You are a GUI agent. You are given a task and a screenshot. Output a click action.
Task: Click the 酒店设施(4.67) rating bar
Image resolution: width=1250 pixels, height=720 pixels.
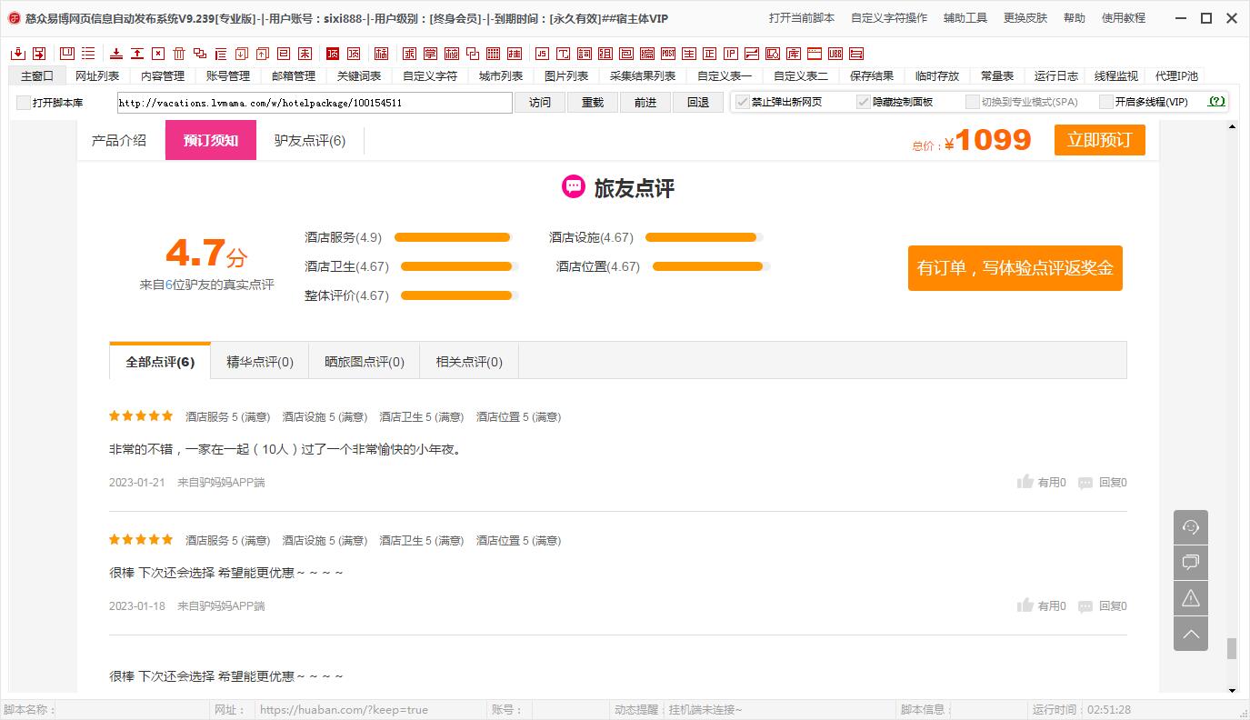point(703,237)
